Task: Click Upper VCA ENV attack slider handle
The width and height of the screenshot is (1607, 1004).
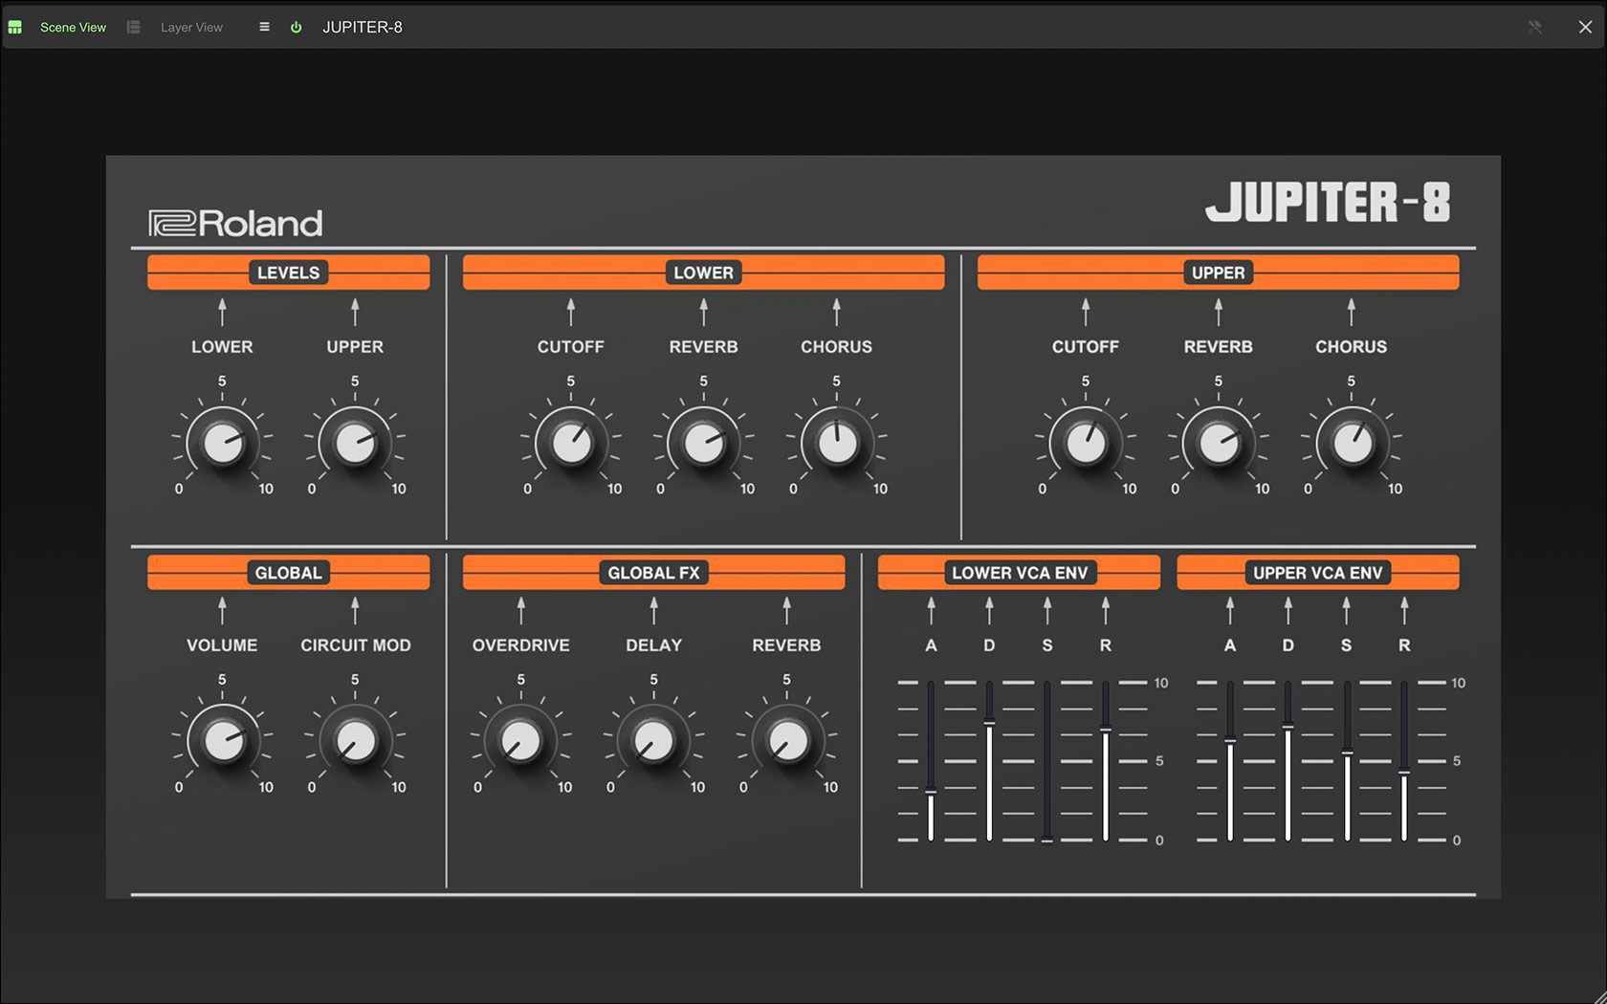Action: click(x=1230, y=741)
